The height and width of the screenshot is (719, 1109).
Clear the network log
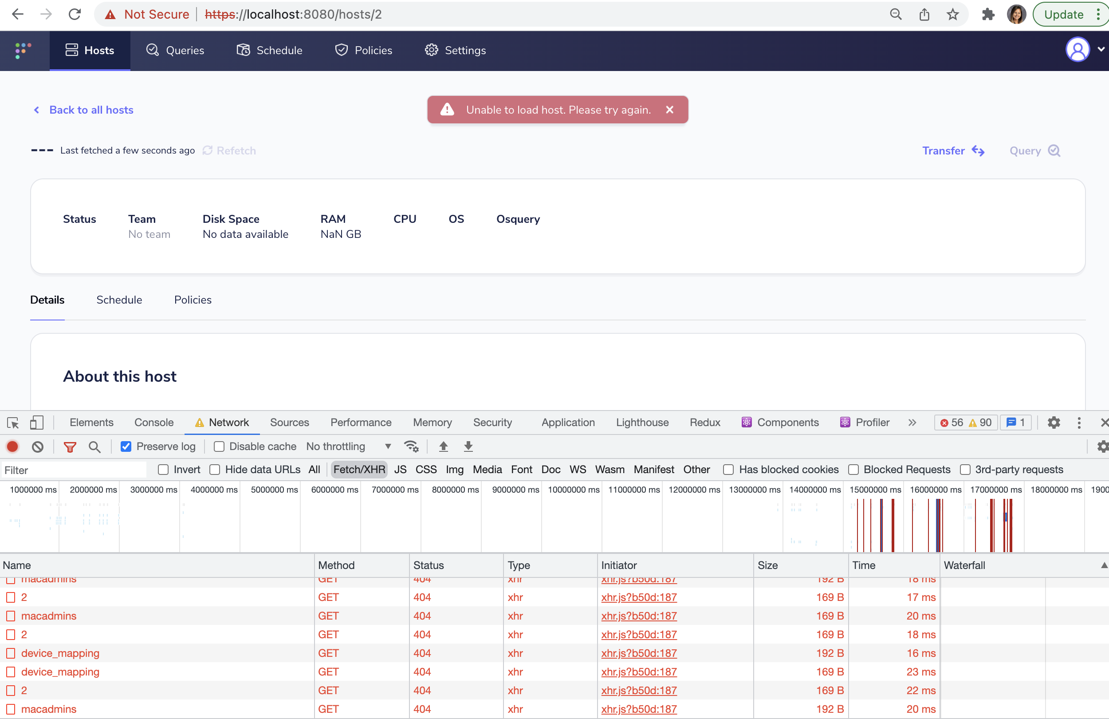(38, 446)
